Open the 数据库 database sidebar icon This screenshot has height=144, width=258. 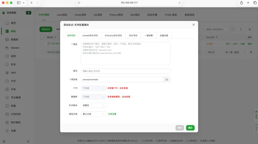[7, 39]
